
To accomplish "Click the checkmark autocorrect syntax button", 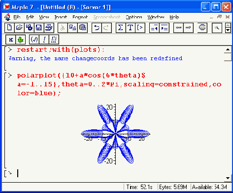I will point(34,39).
